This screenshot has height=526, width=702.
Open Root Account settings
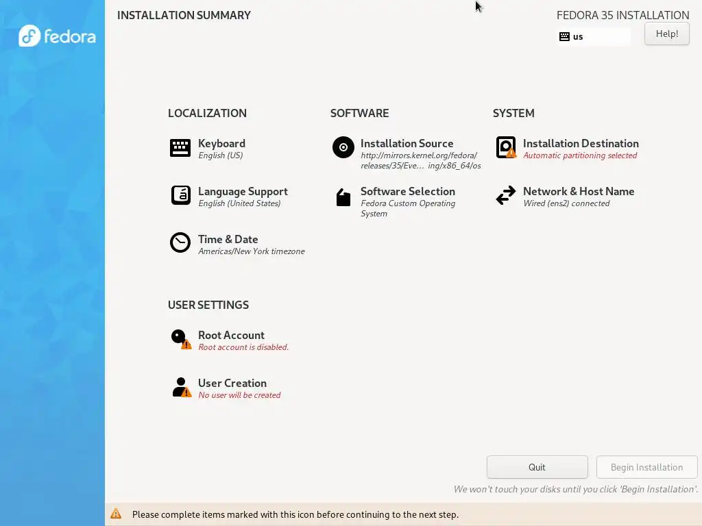(231, 336)
